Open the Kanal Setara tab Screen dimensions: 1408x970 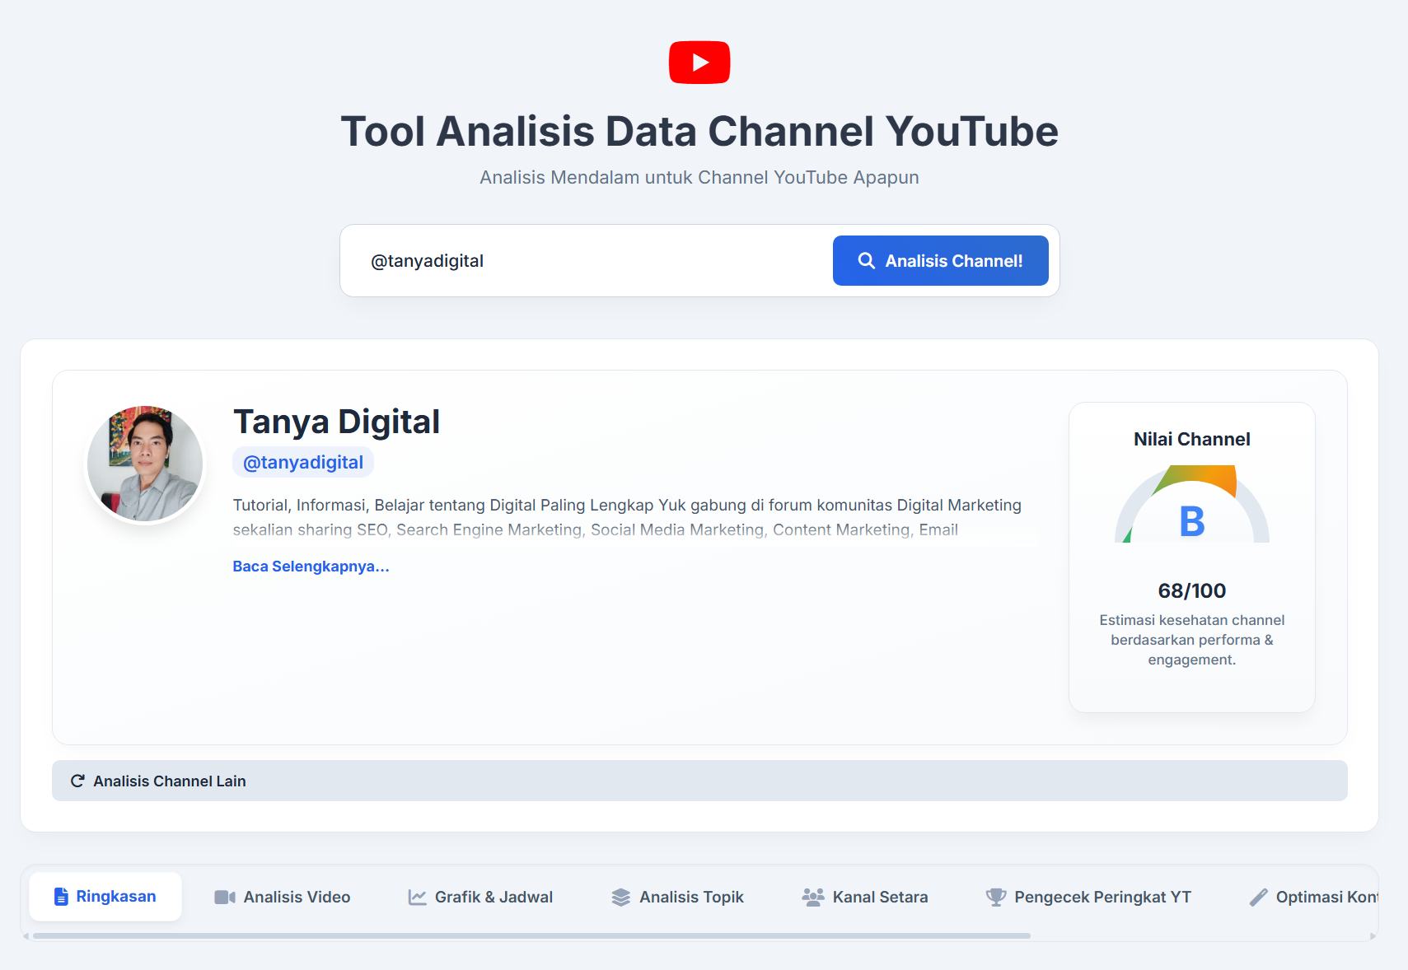tap(865, 898)
